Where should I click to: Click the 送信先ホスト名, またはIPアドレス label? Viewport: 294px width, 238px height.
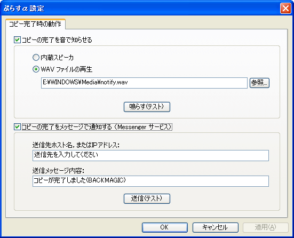click(76, 145)
